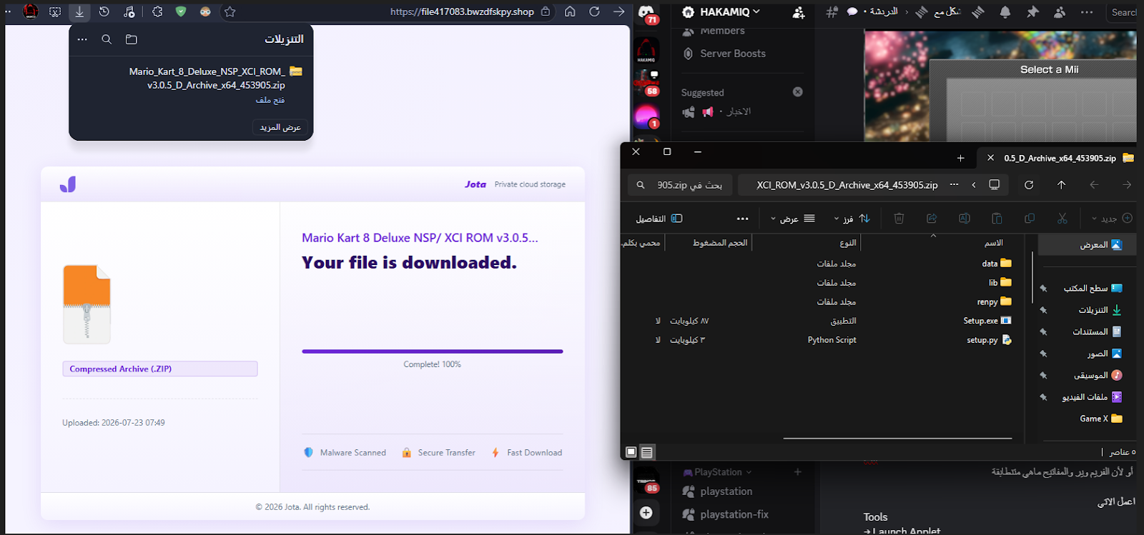Switch Explorer to large thumbnails view button
Viewport: 1144px width, 535px height.
(631, 452)
